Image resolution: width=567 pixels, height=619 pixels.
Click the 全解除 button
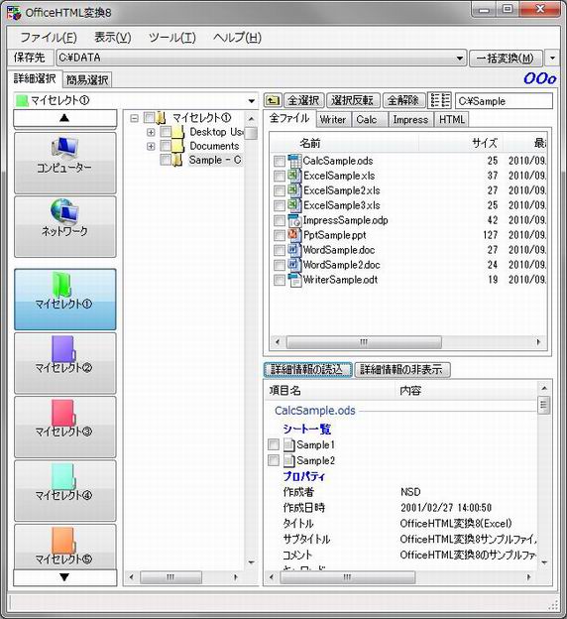(403, 100)
